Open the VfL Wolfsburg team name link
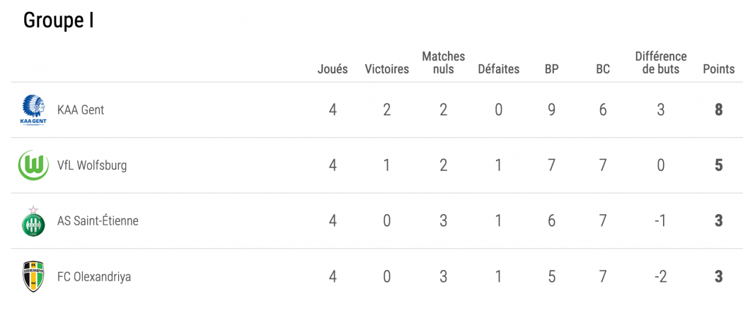This screenshot has height=325, width=743. [92, 165]
